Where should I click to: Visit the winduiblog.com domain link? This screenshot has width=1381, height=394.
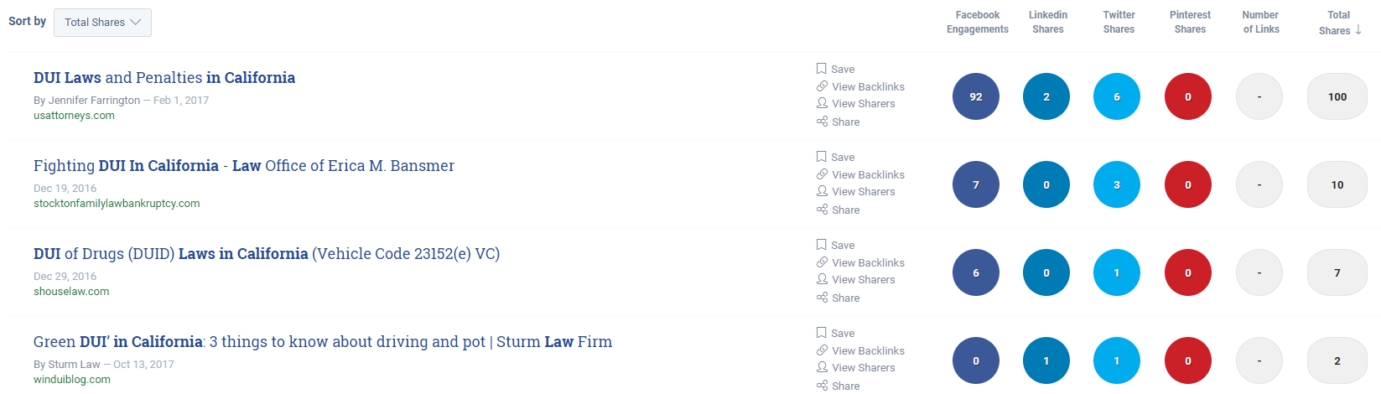(x=72, y=380)
